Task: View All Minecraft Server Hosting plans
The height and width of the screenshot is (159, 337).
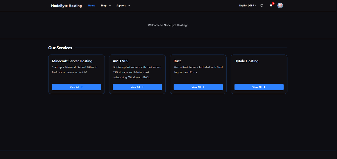Action: coord(76,87)
